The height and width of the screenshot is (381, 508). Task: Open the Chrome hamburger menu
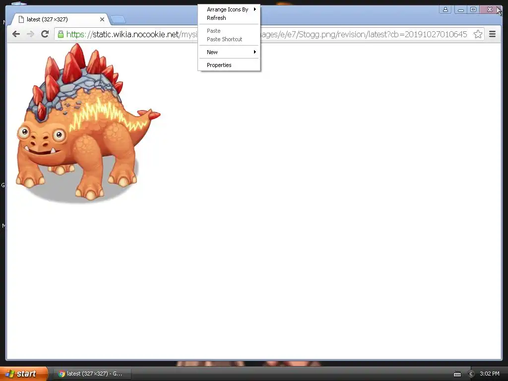(x=492, y=34)
